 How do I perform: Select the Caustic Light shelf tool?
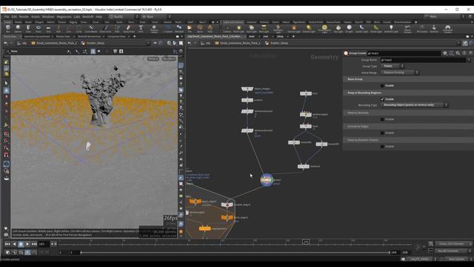(361, 29)
